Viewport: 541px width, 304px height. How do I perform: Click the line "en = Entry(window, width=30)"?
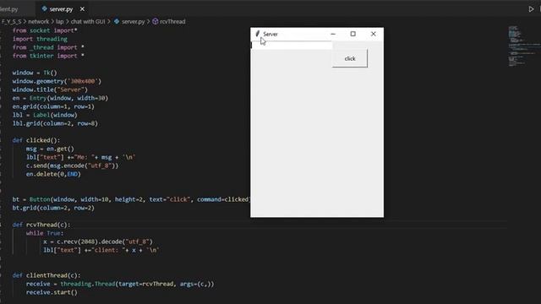[60, 98]
